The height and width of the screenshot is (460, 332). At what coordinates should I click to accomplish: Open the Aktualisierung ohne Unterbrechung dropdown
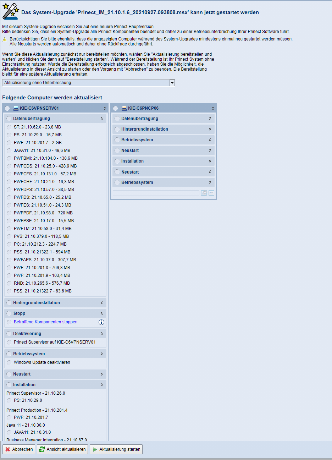click(172, 83)
